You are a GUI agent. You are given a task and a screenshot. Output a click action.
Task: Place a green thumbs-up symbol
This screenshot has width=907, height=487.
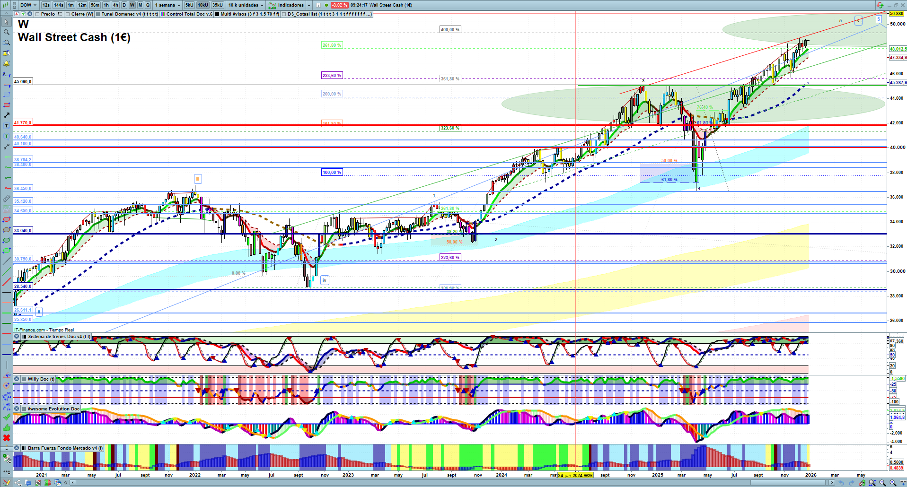pos(7,427)
